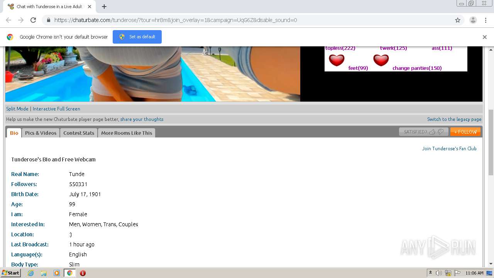Bookmark this page with the star icon
Viewport: 494px width, 278px height.
click(458, 20)
